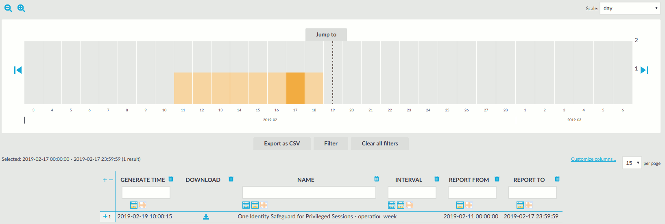
Task: Collapse all rows with the header minus
Action: click(x=111, y=180)
